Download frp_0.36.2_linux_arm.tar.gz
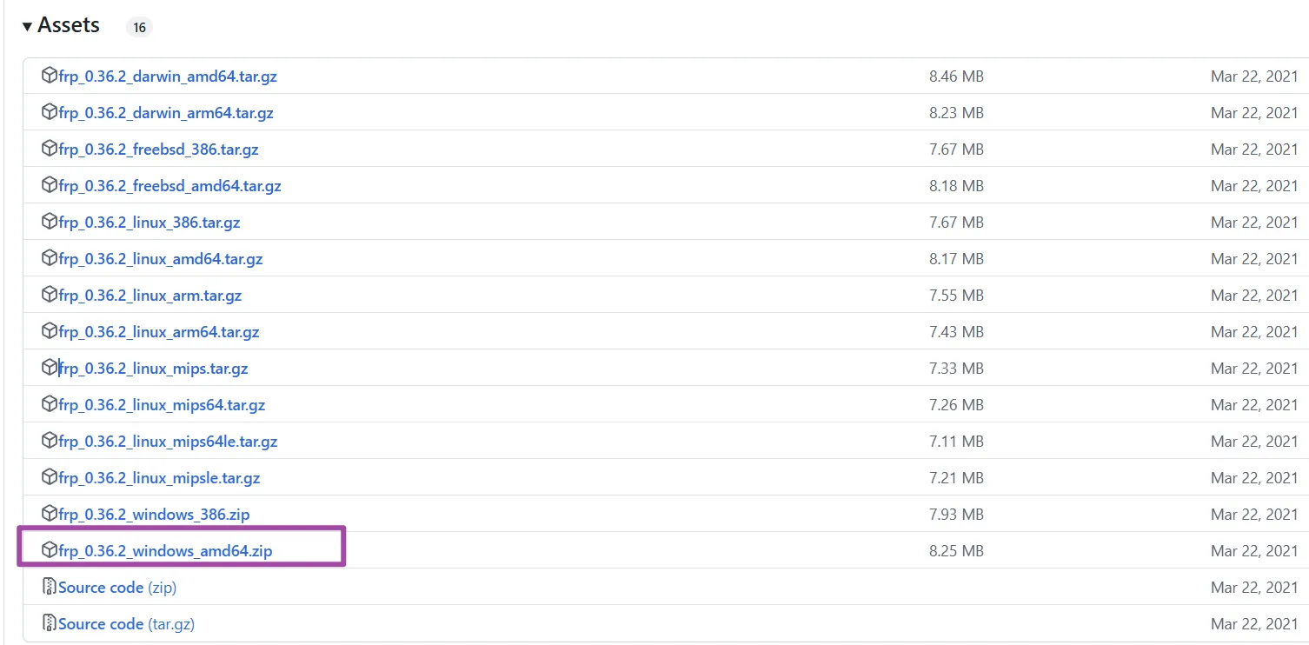Screen dimensions: 1309x645 coord(150,296)
